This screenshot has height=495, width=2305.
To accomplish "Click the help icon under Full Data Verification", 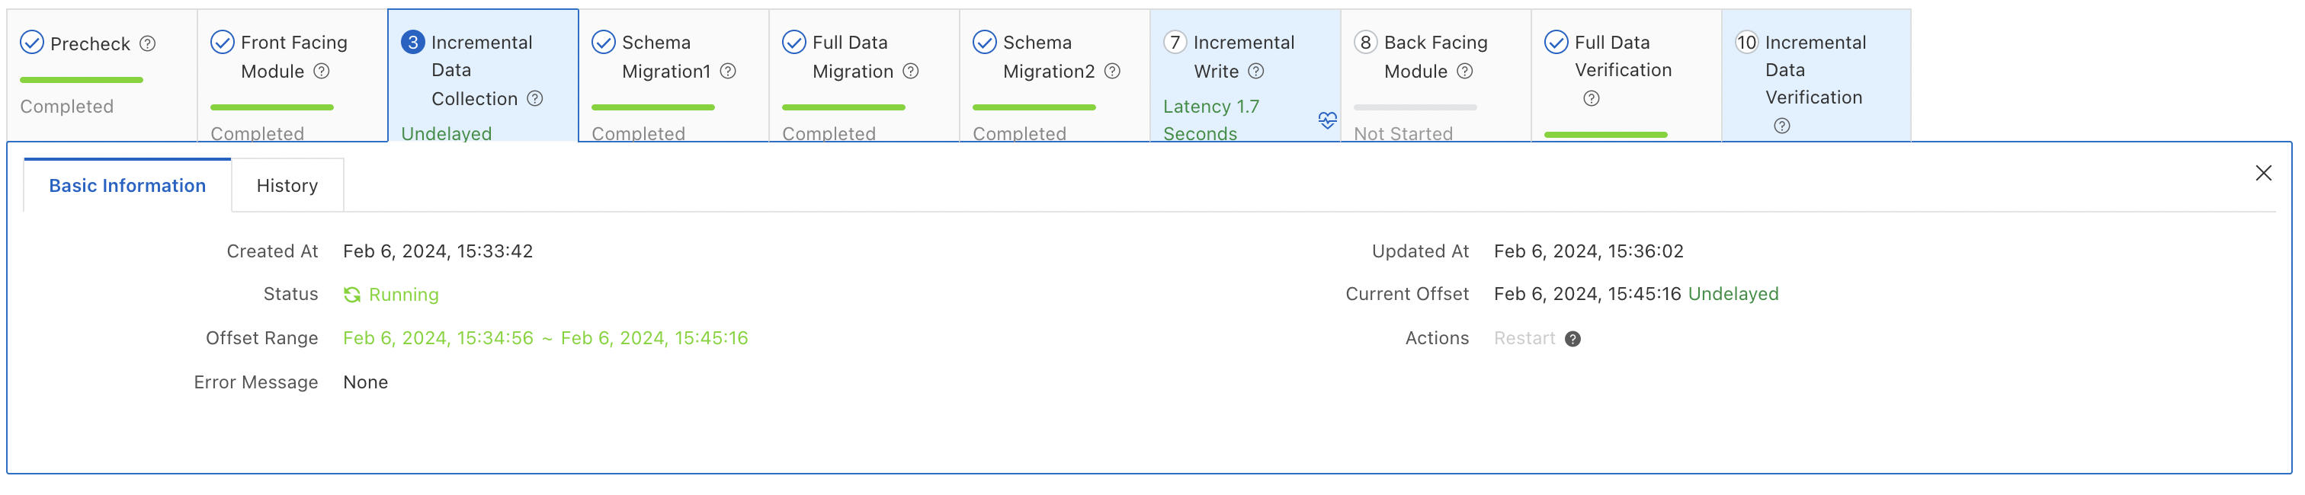I will coord(1590,98).
